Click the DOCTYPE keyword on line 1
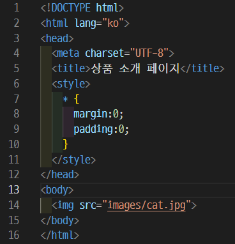 (71, 8)
